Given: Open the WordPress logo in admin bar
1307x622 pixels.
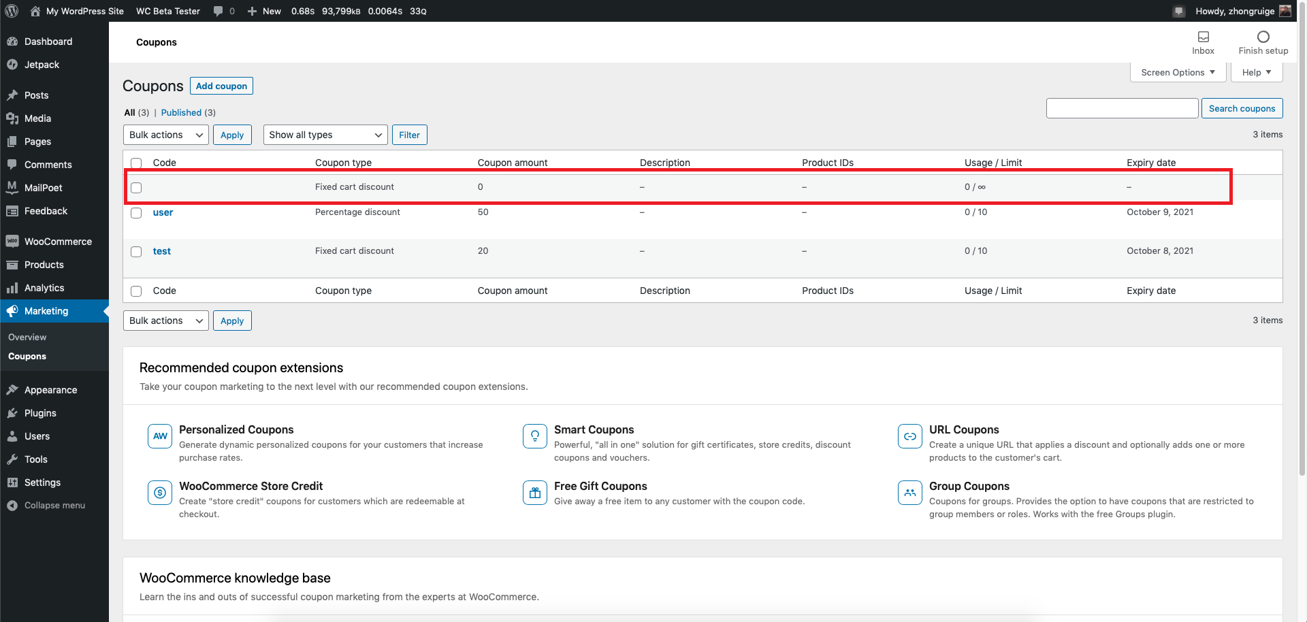Looking at the screenshot, I should (11, 11).
